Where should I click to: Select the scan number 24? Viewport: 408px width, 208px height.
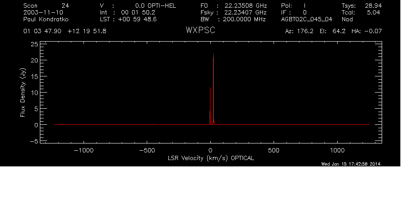click(65, 6)
